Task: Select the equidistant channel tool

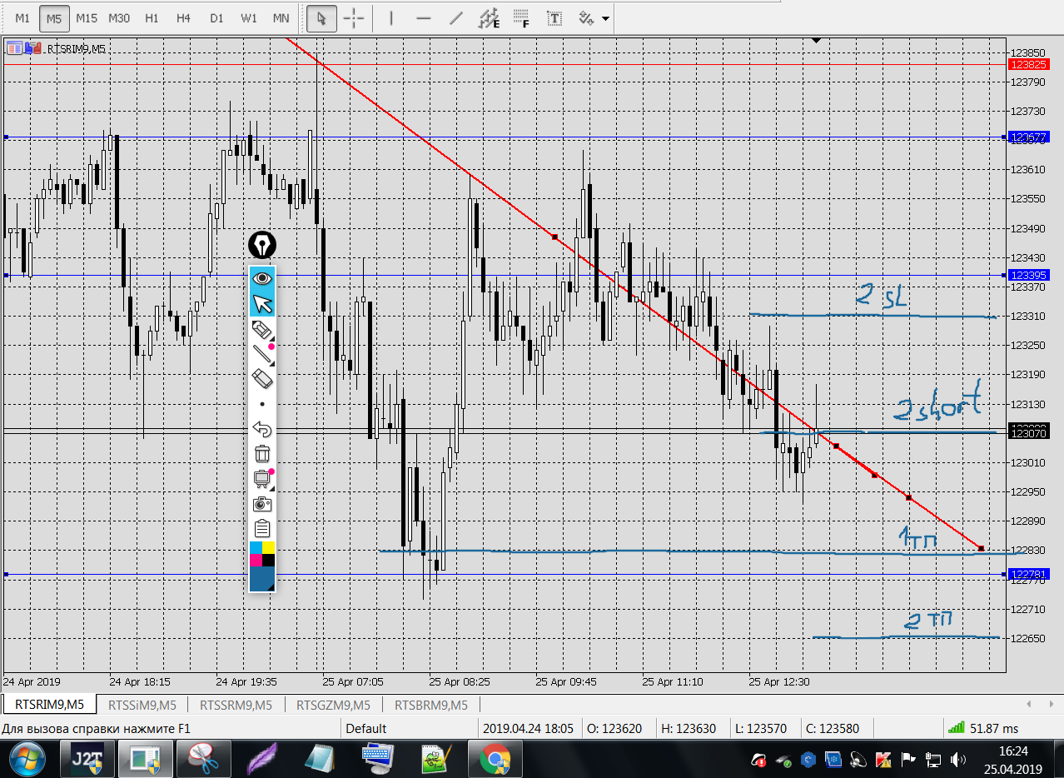Action: tap(490, 17)
